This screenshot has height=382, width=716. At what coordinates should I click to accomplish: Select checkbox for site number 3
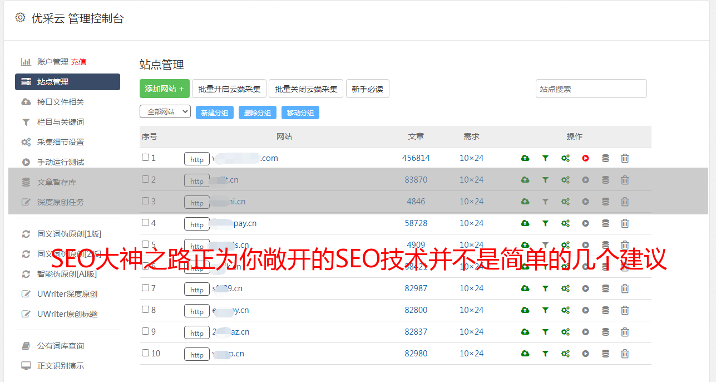145,201
